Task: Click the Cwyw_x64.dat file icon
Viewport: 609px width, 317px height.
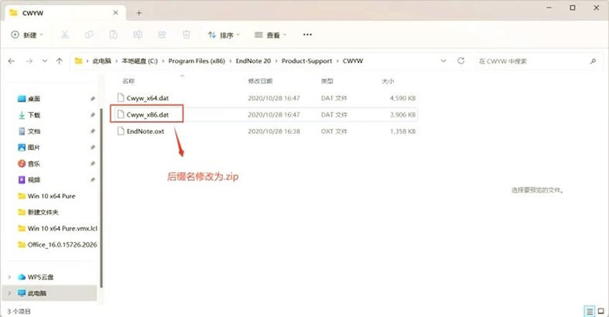Action: pos(121,98)
